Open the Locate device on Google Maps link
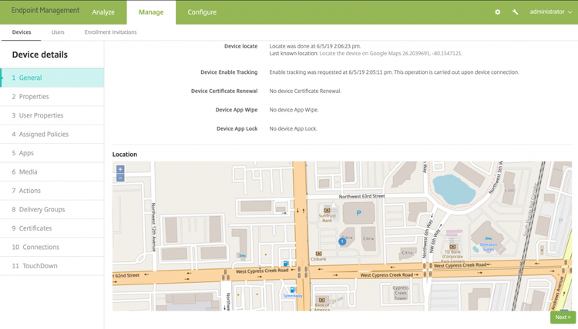Image resolution: width=578 pixels, height=329 pixels. coord(391,53)
